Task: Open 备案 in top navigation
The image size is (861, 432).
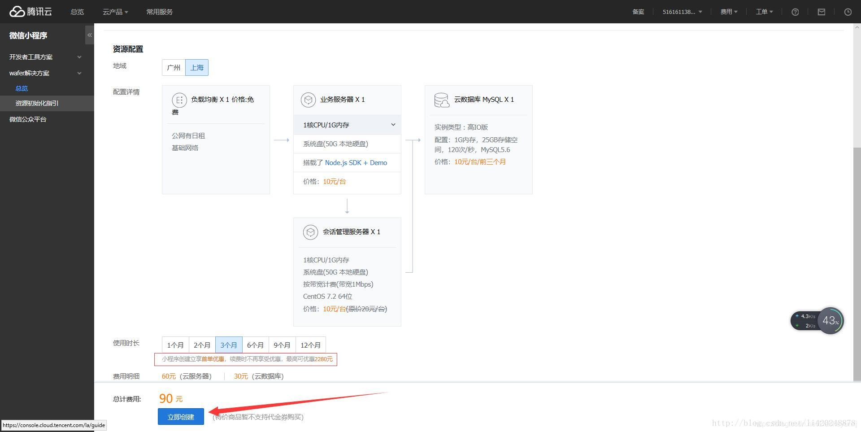Action: tap(638, 12)
